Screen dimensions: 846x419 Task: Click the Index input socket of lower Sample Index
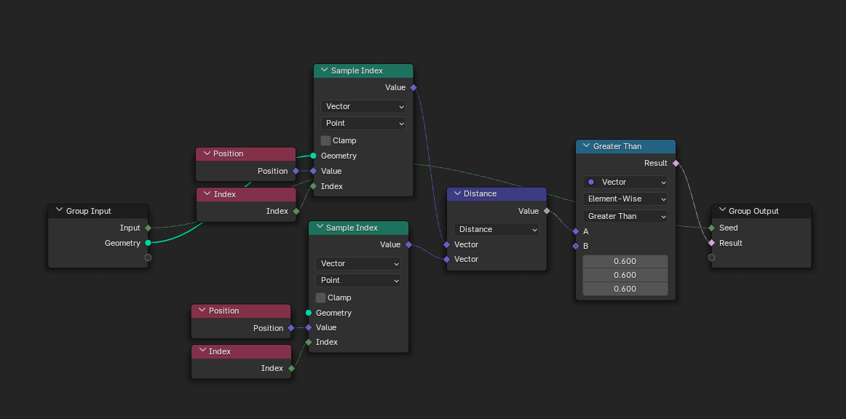(309, 342)
